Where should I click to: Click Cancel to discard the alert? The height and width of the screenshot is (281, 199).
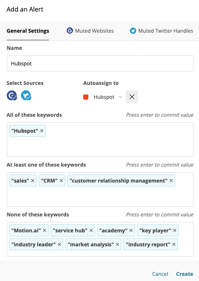pyautogui.click(x=160, y=274)
